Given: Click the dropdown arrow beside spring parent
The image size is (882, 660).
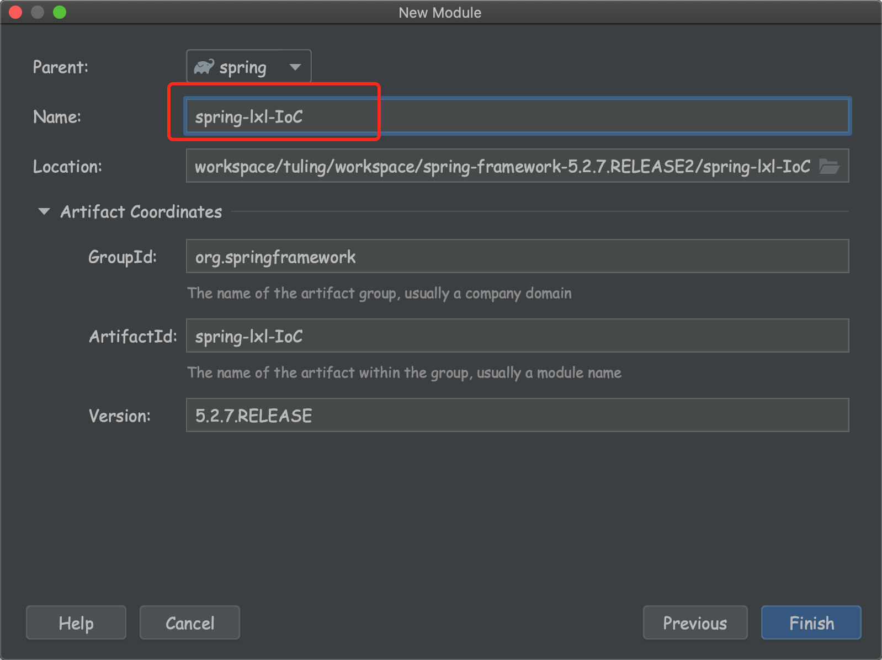Looking at the screenshot, I should click(x=296, y=66).
